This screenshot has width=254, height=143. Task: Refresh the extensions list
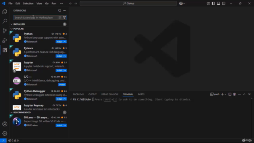60,11
